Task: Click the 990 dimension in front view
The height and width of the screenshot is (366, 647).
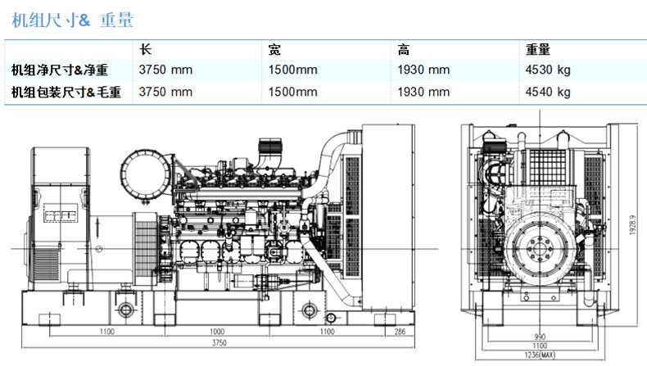Action: point(538,337)
